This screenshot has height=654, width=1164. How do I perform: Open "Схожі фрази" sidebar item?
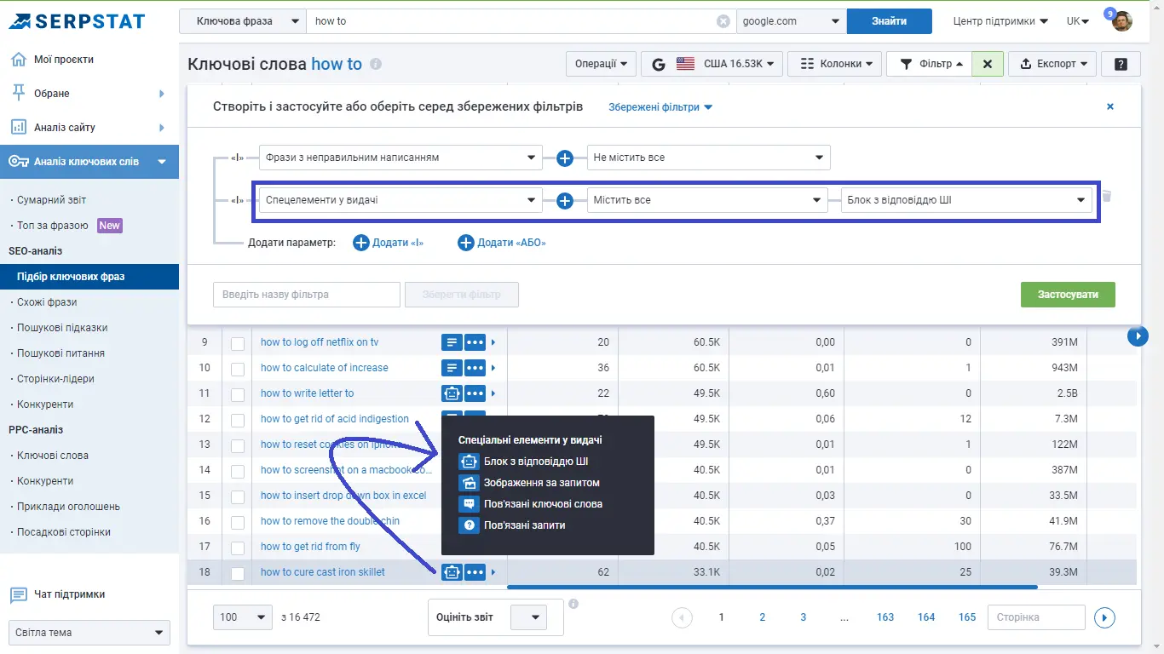point(47,302)
